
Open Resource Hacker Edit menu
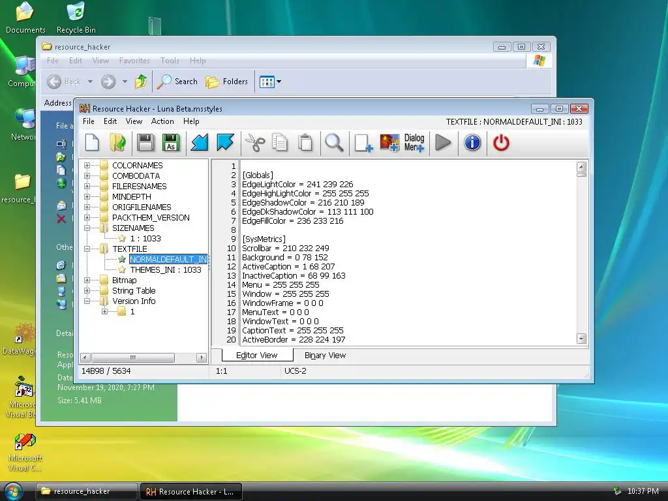110,121
